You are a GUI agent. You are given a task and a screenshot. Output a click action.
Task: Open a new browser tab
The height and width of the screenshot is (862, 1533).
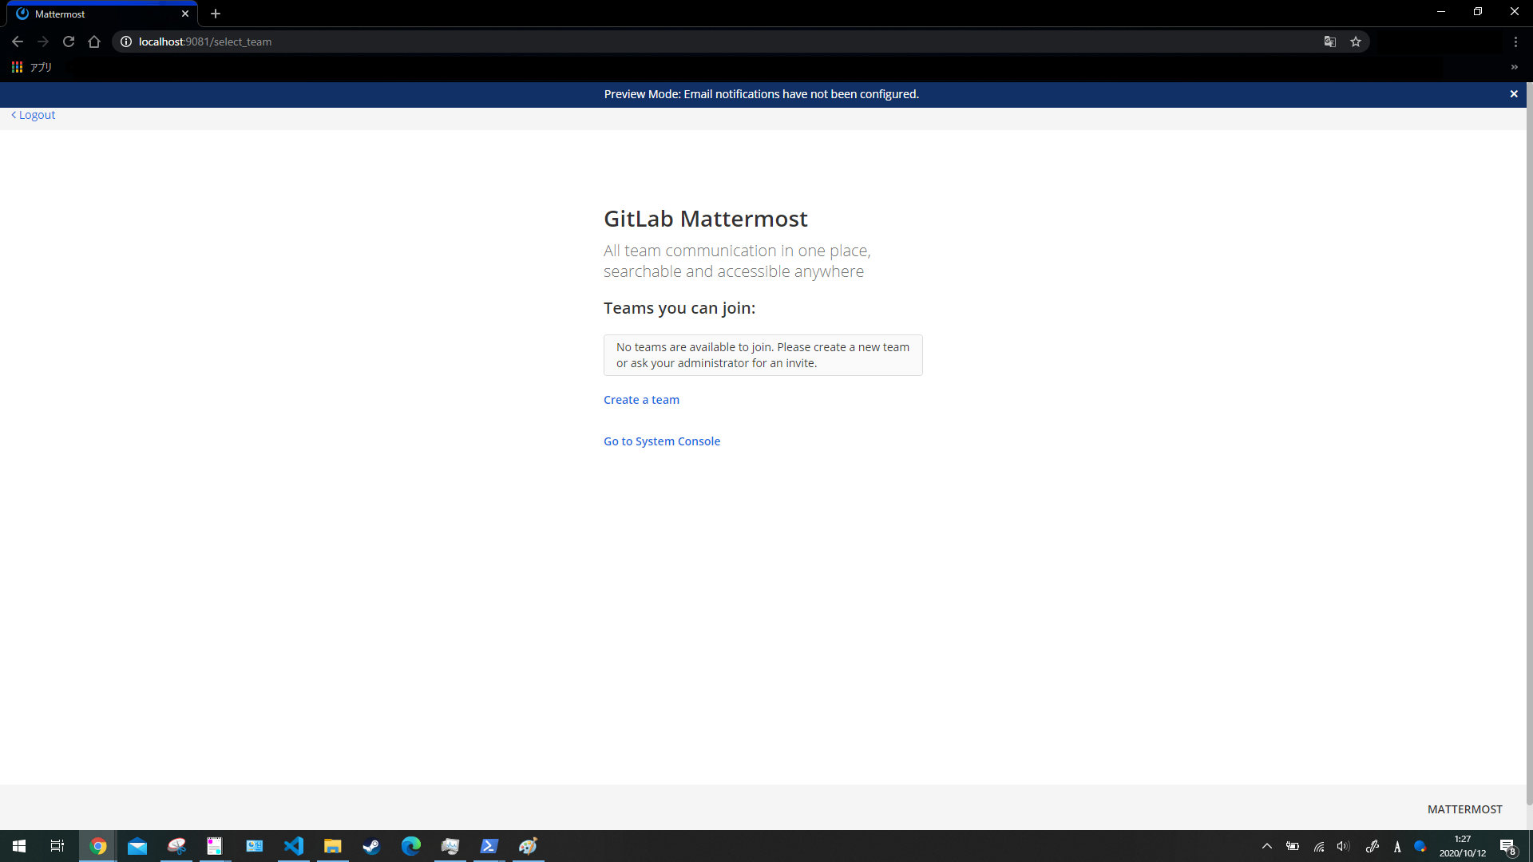pyautogui.click(x=216, y=14)
